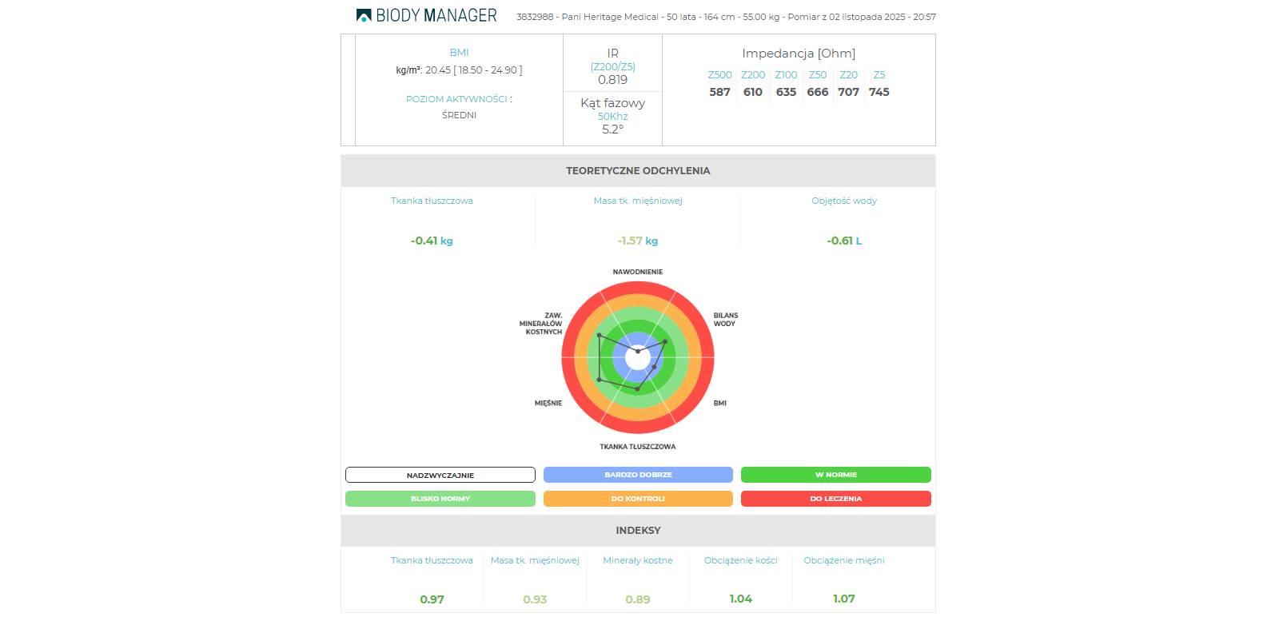Image resolution: width=1279 pixels, height=629 pixels.
Task: Click the radar data point on the Bilans Wody axis
Action: pyautogui.click(x=665, y=341)
